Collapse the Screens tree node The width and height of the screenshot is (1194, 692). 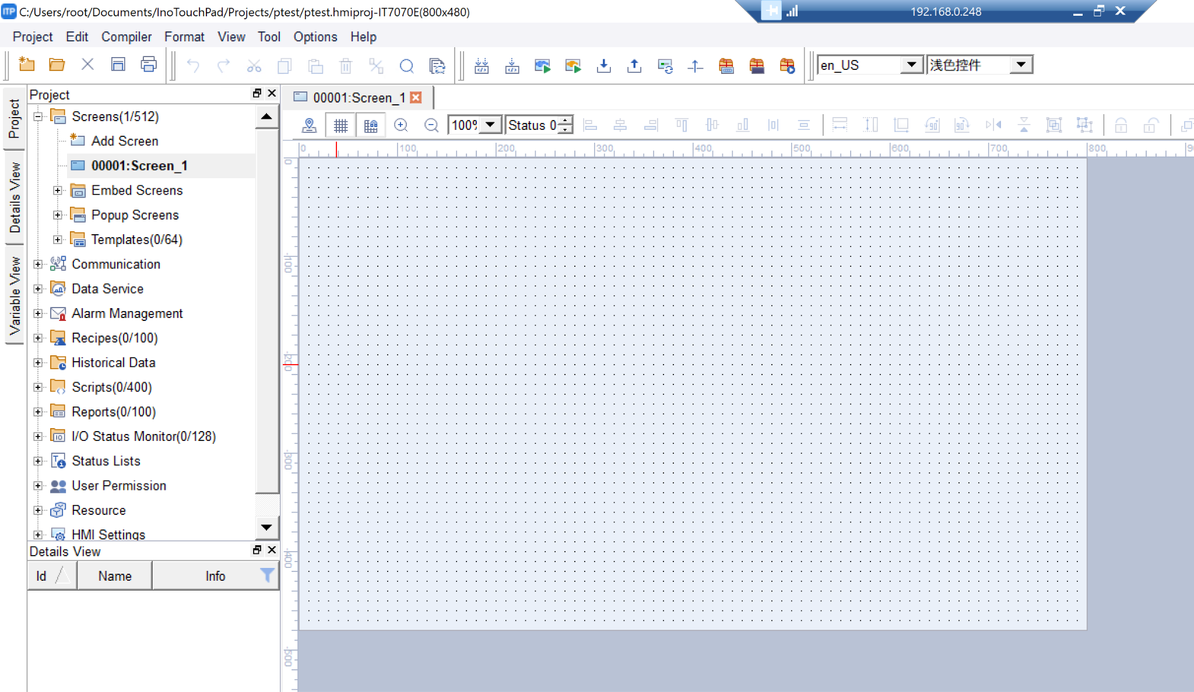tap(38, 116)
